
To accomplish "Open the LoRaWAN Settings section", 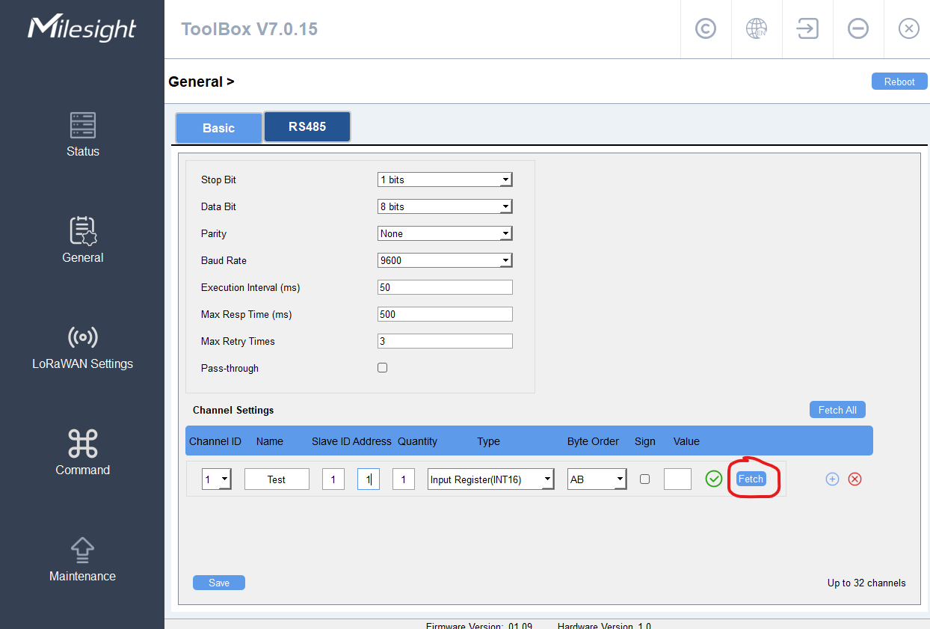I will [x=82, y=347].
